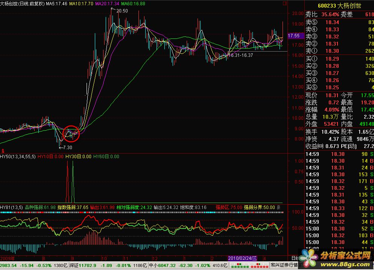
Task: Select the 2010/02/24 date marker on timeline
Action: pos(242,258)
